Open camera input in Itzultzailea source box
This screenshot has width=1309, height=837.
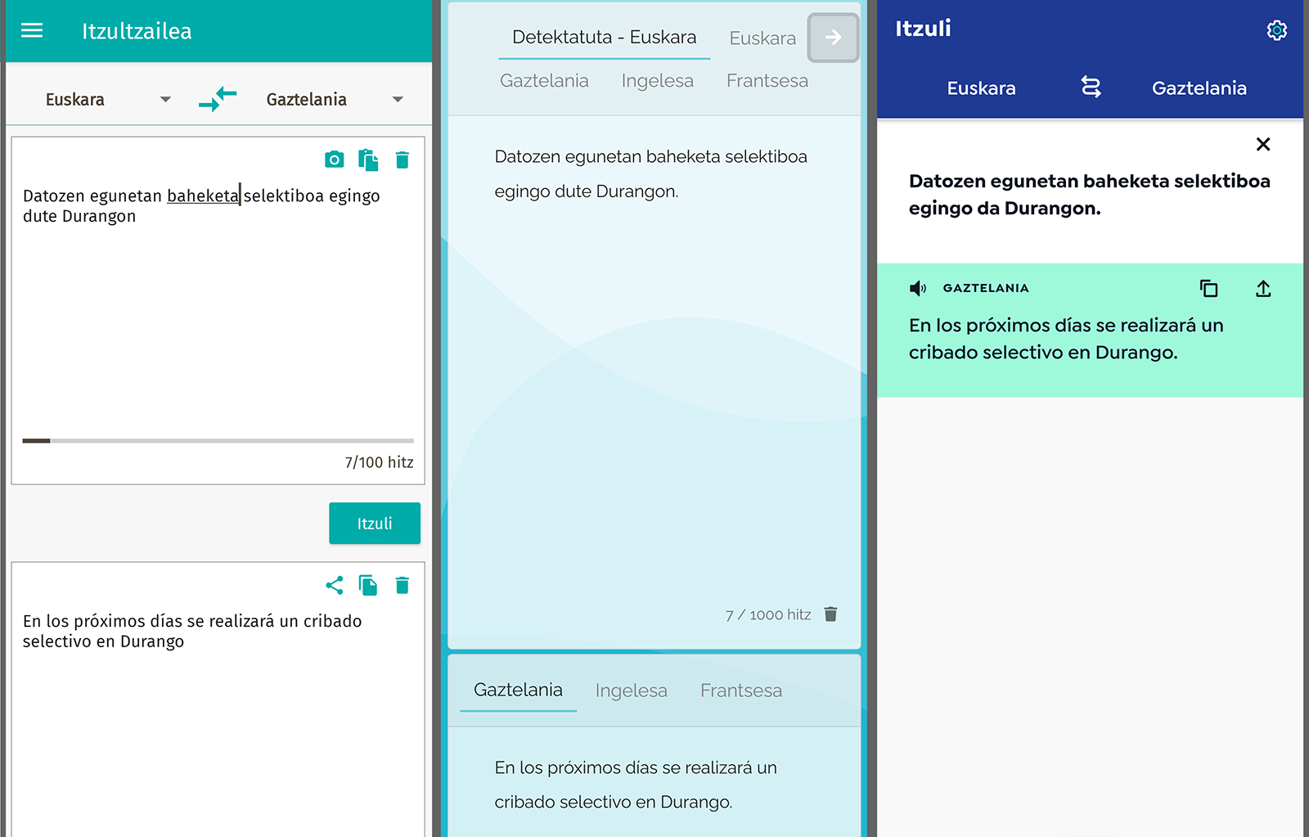tap(334, 160)
